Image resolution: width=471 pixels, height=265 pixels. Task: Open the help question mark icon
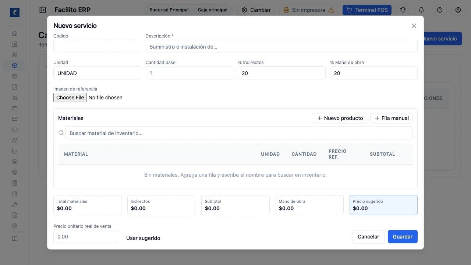tap(440, 10)
